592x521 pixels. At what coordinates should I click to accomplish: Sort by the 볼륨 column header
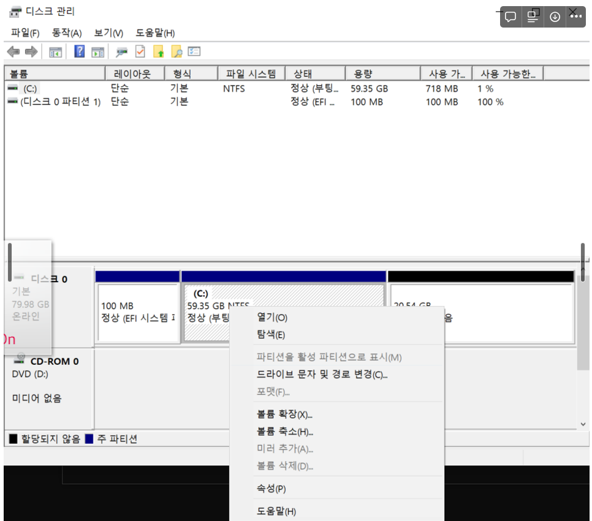point(55,73)
